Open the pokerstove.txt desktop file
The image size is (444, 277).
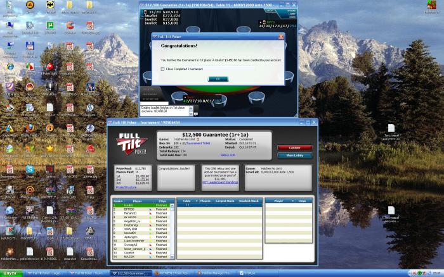(30, 252)
